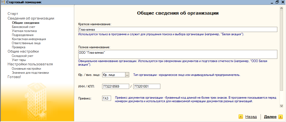Click the yellow left arrow icon beside Назад

coord(241,117)
